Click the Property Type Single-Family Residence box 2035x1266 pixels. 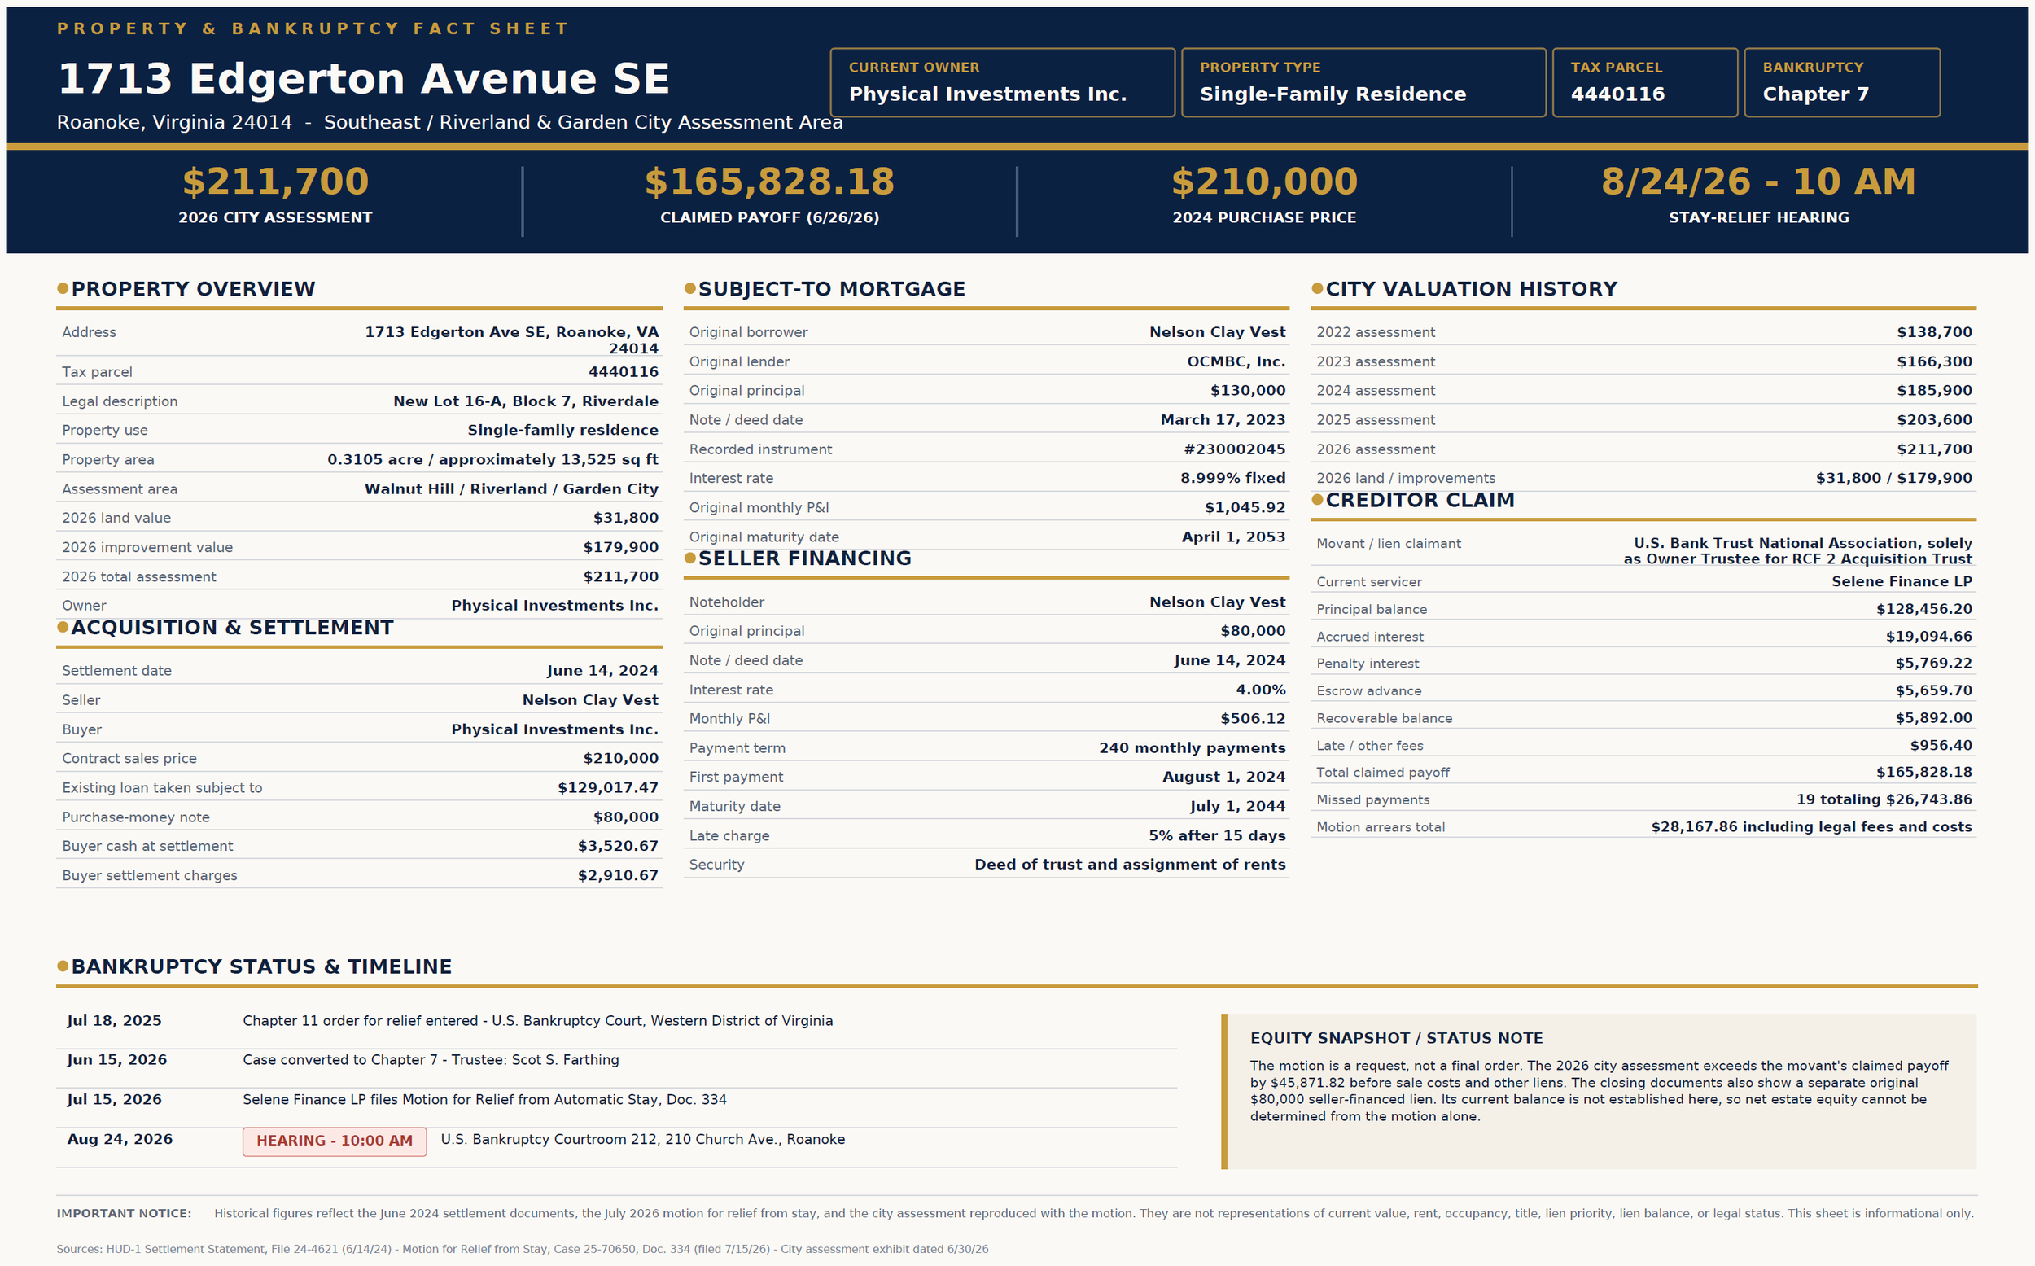pyautogui.click(x=1363, y=82)
